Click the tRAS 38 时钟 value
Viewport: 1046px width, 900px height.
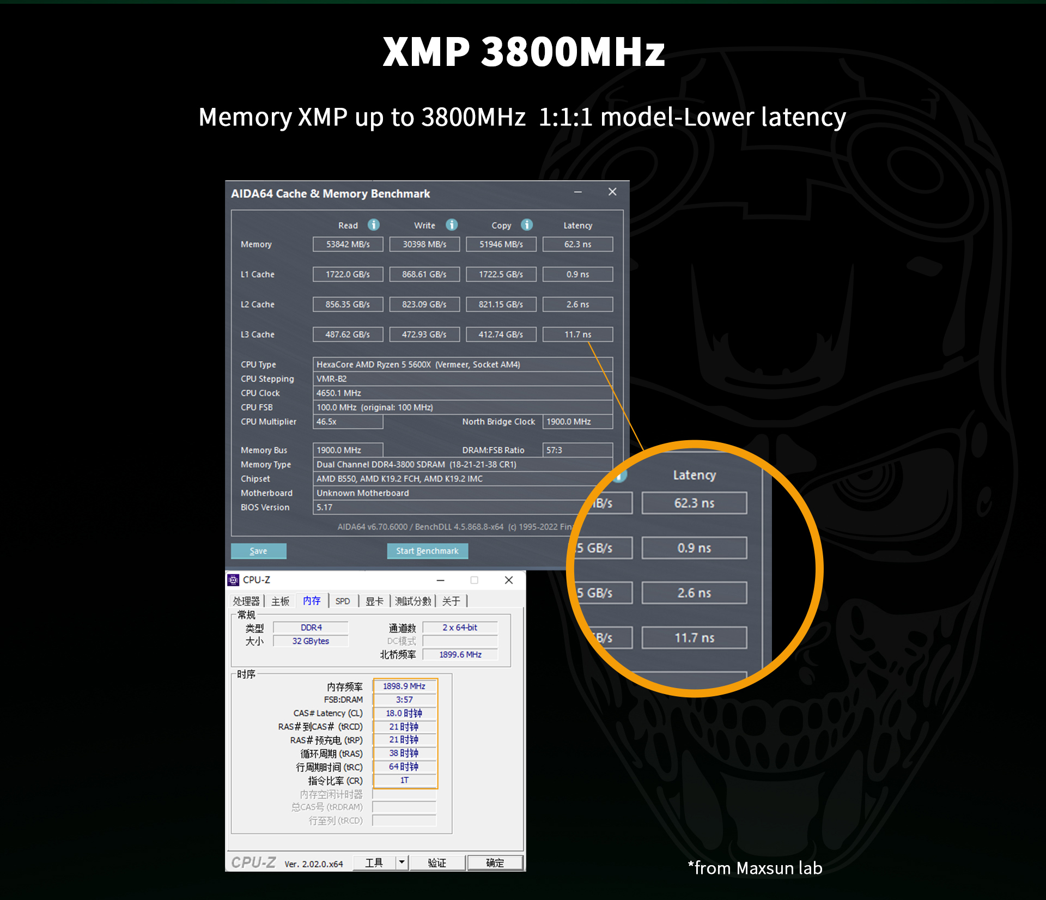pyautogui.click(x=404, y=753)
